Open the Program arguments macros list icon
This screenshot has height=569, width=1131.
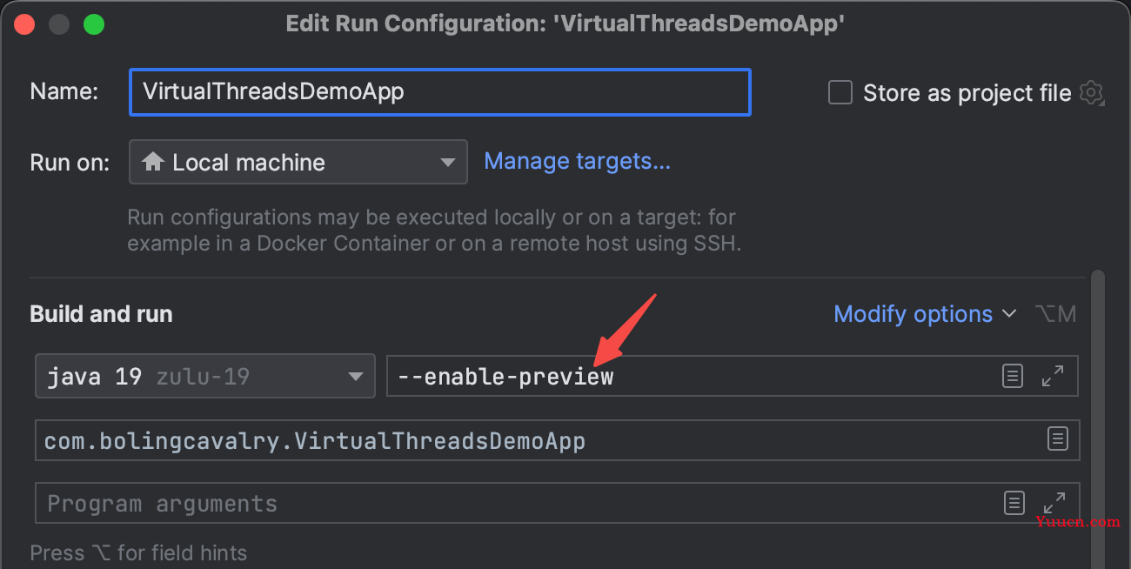click(x=1014, y=502)
